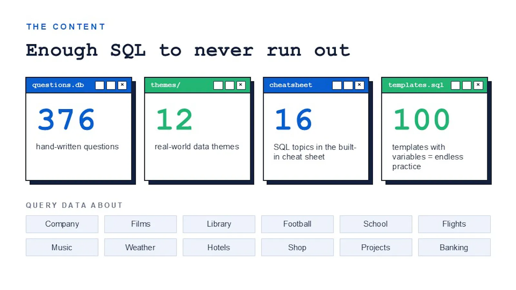This screenshot has height=290, width=516.
Task: Choose the Films theme chip
Action: click(x=141, y=224)
